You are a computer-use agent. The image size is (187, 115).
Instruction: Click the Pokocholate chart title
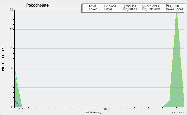point(37,5)
